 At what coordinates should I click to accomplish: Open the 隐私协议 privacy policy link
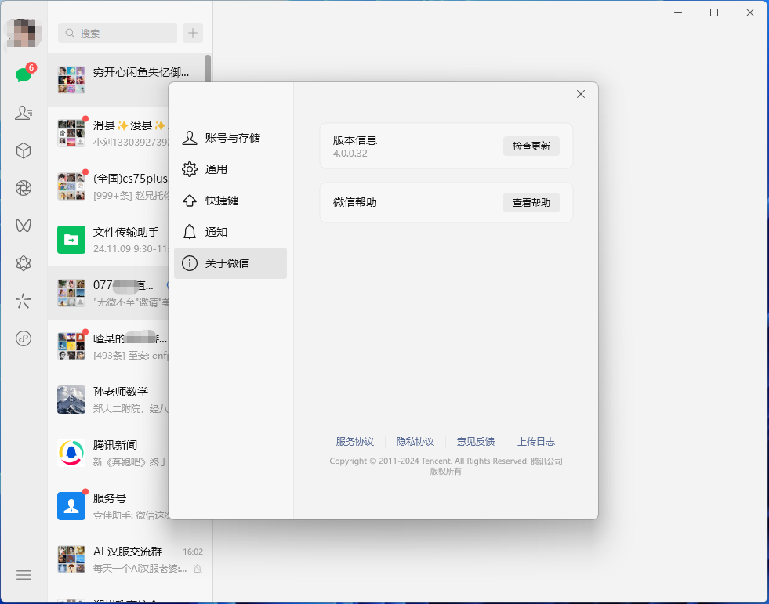415,441
